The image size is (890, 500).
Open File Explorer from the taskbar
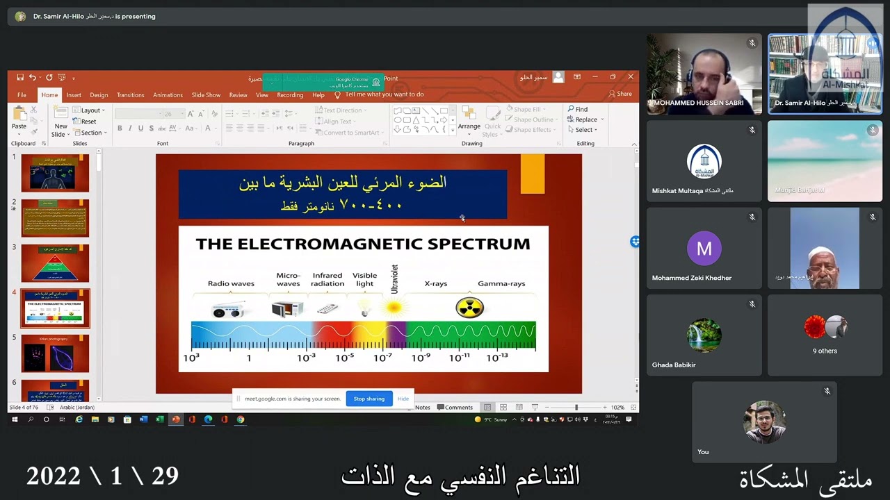pos(95,419)
